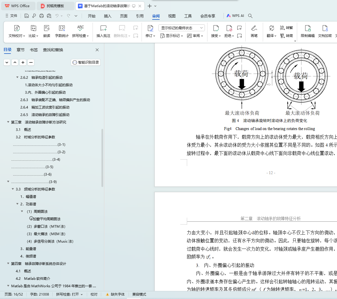Screen dimensions: 337x299
Task: Select the 画笔 pen tool
Action: click(x=254, y=32)
